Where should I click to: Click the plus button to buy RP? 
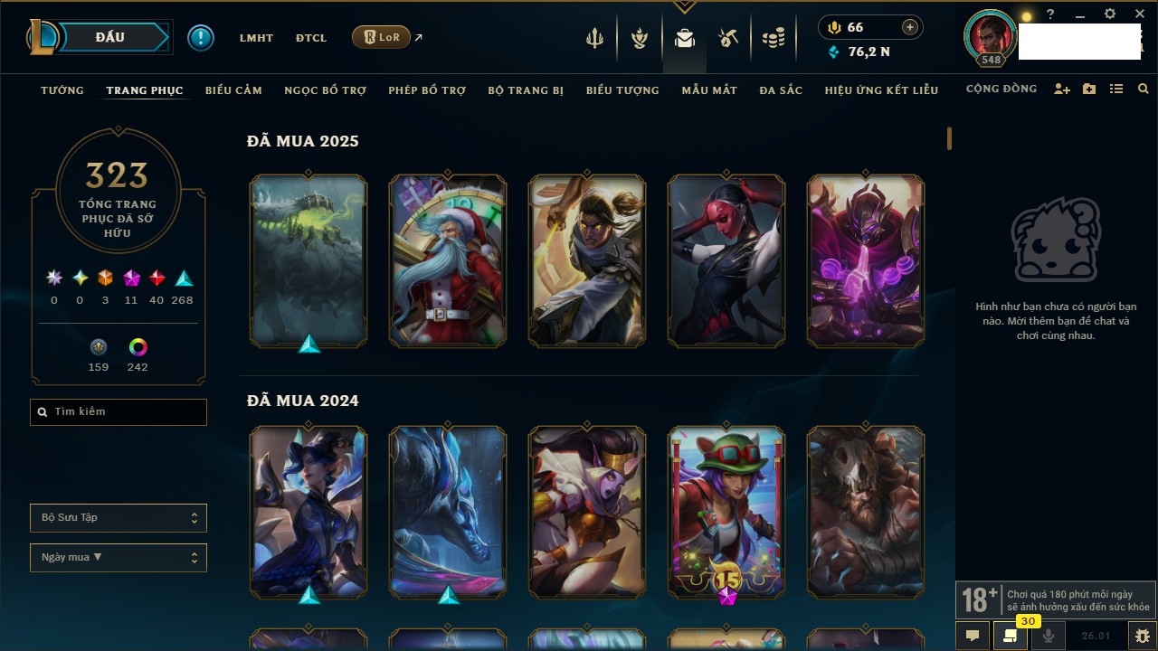pos(910,27)
